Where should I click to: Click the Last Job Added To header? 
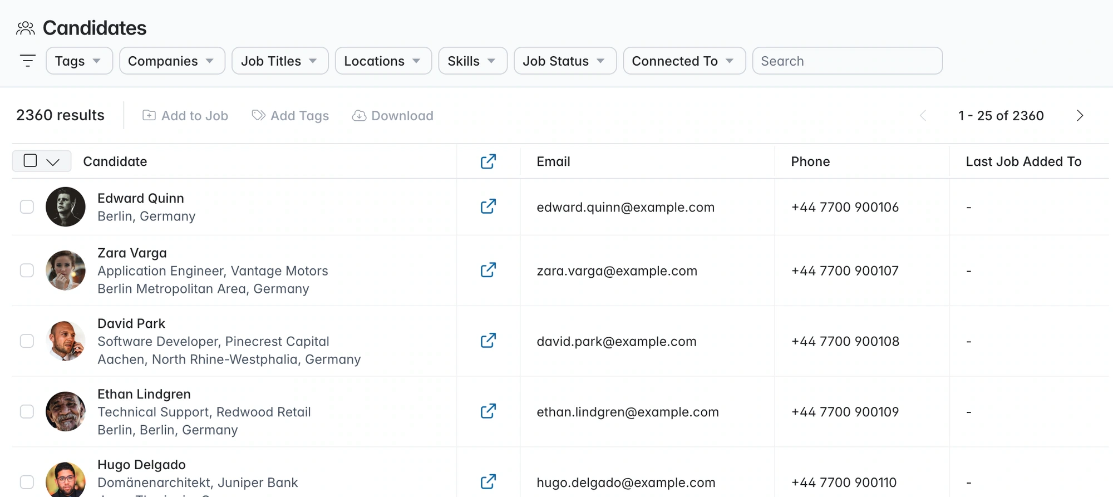[x=1023, y=161]
